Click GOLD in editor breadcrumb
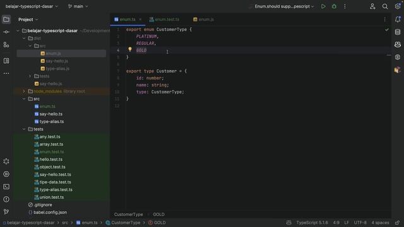The width and height of the screenshot is (404, 227). point(158,214)
